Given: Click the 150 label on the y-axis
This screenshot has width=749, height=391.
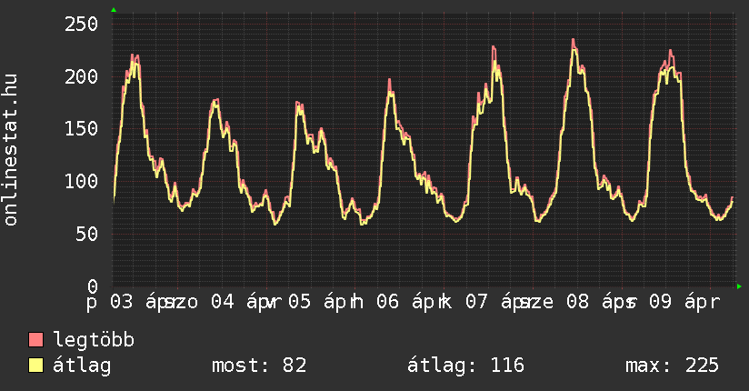Looking at the screenshot, I should coord(81,129).
